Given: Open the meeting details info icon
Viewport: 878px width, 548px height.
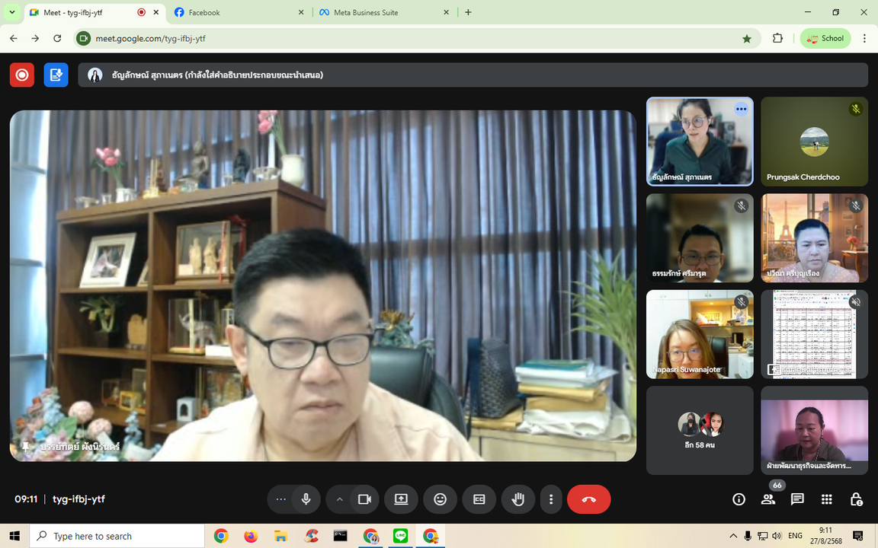Looking at the screenshot, I should click(739, 499).
